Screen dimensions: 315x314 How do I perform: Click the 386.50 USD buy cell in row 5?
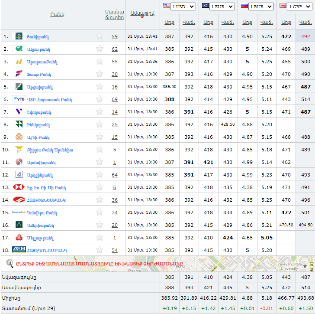(169, 87)
